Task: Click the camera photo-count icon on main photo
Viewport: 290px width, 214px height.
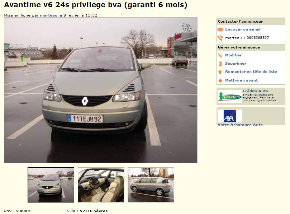Action: tap(187, 28)
